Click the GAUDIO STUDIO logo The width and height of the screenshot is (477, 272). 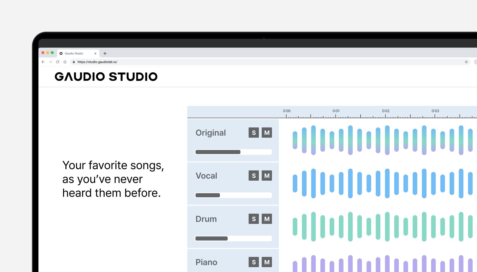pos(106,76)
